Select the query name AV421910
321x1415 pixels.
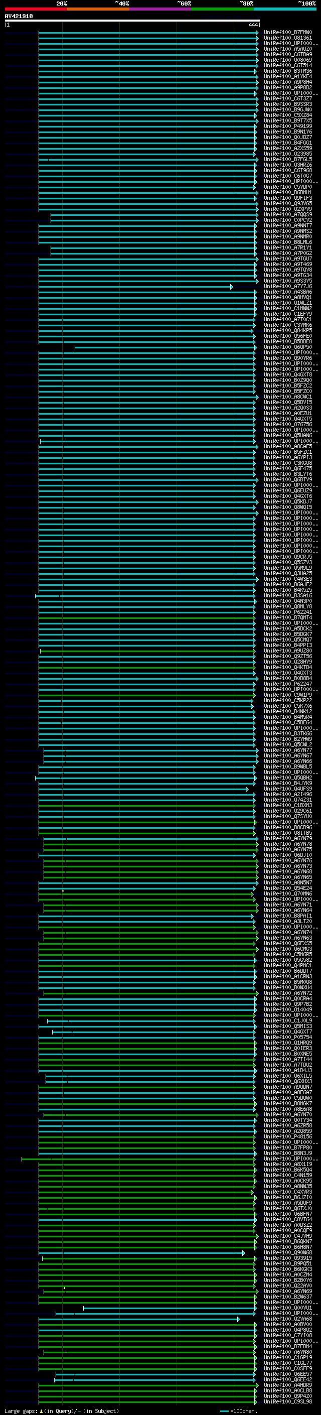[x=19, y=17]
